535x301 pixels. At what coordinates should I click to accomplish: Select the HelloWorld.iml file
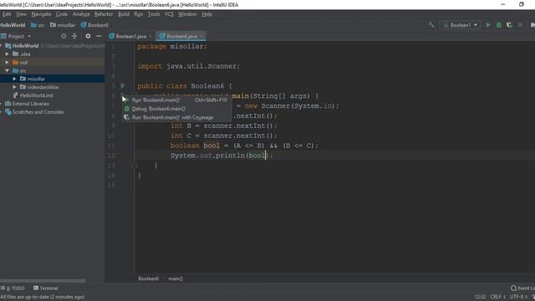(x=37, y=95)
